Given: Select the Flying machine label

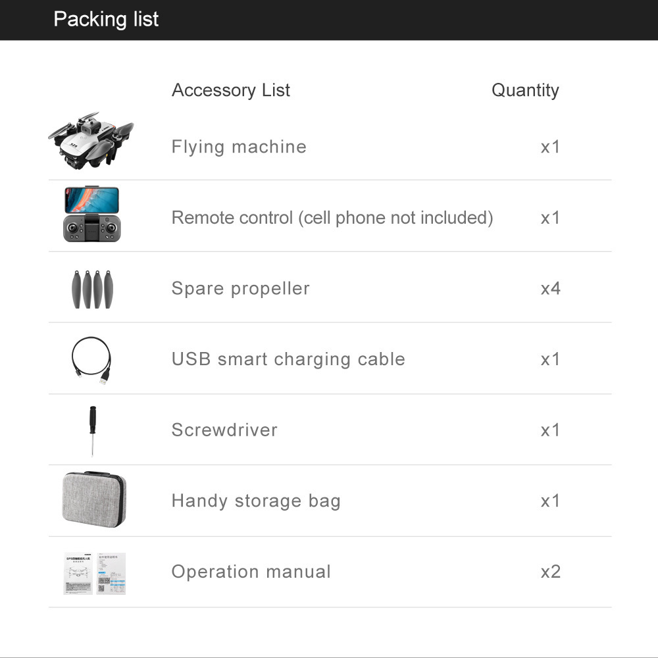Looking at the screenshot, I should [x=239, y=146].
